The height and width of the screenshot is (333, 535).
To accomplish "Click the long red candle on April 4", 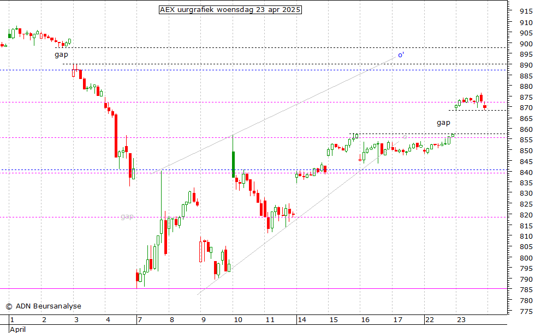I will pyautogui.click(x=116, y=136).
